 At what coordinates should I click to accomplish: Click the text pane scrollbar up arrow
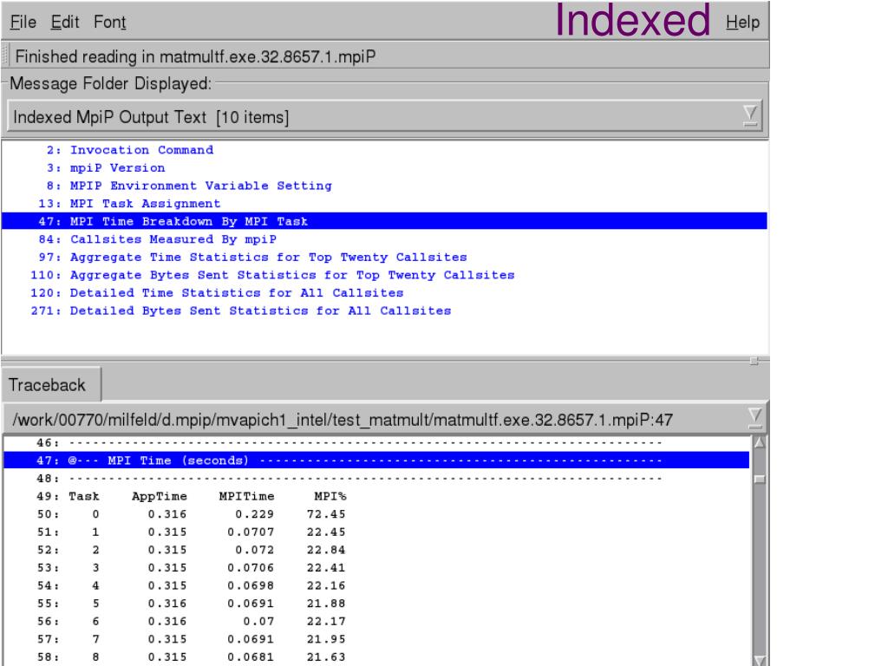pyautogui.click(x=761, y=444)
